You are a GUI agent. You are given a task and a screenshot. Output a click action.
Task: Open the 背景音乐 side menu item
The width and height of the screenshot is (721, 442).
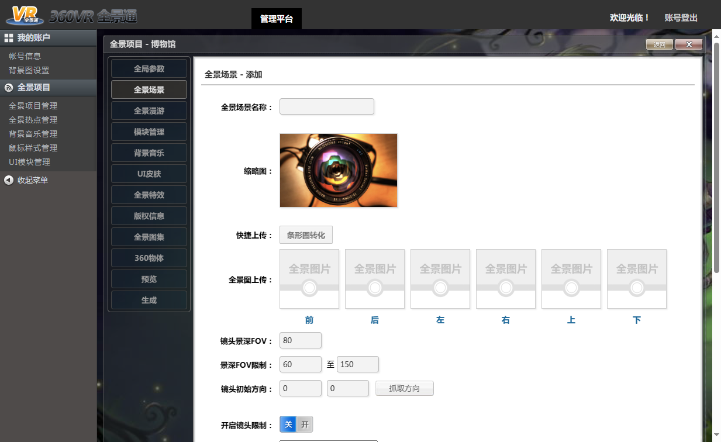point(149,153)
